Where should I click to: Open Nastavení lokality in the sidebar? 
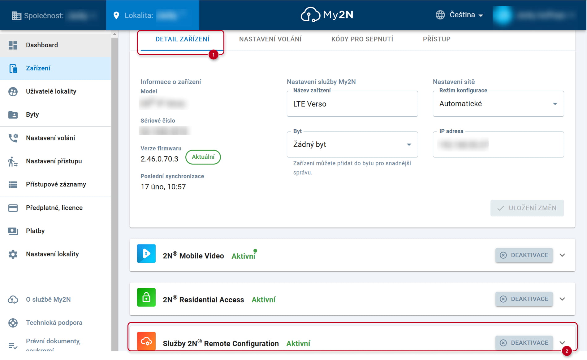coord(55,254)
